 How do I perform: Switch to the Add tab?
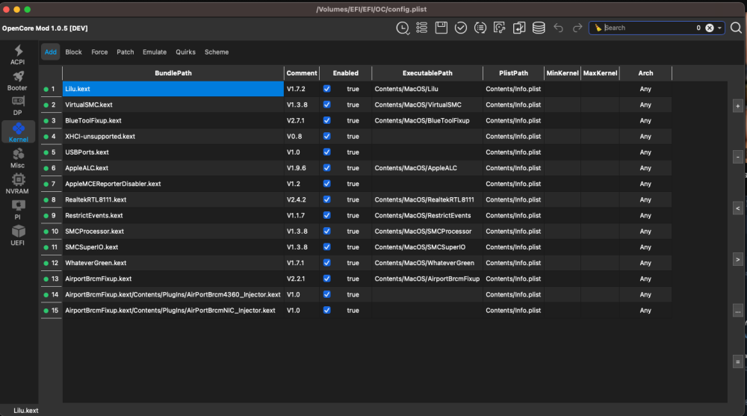(51, 52)
